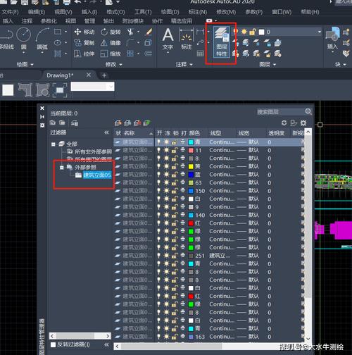Viewport: 352px width, 355px height.
Task: Open the Format (格式) menu
Action: (115, 12)
